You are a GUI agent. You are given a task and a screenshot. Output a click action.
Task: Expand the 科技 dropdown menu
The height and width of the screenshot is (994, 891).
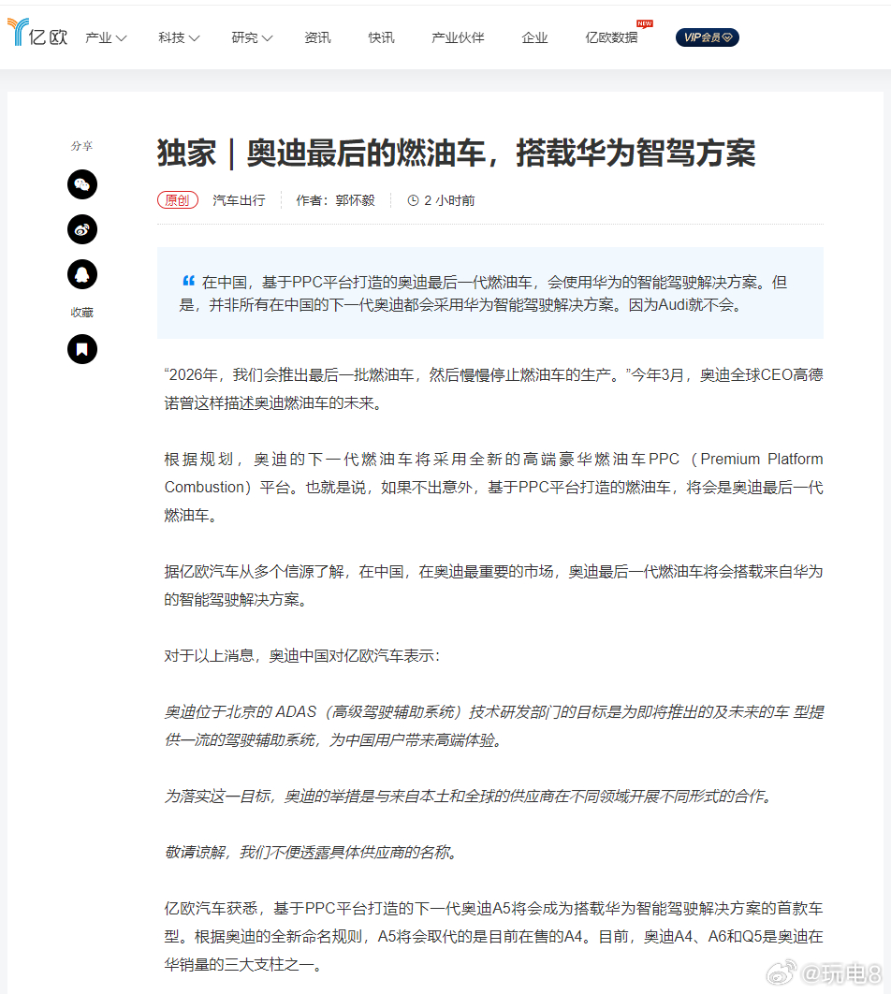(x=179, y=38)
